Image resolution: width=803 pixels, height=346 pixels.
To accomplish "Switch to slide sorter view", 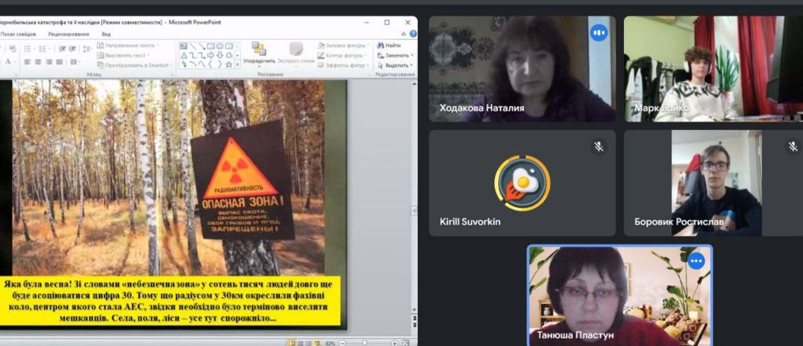I will pyautogui.click(x=300, y=343).
